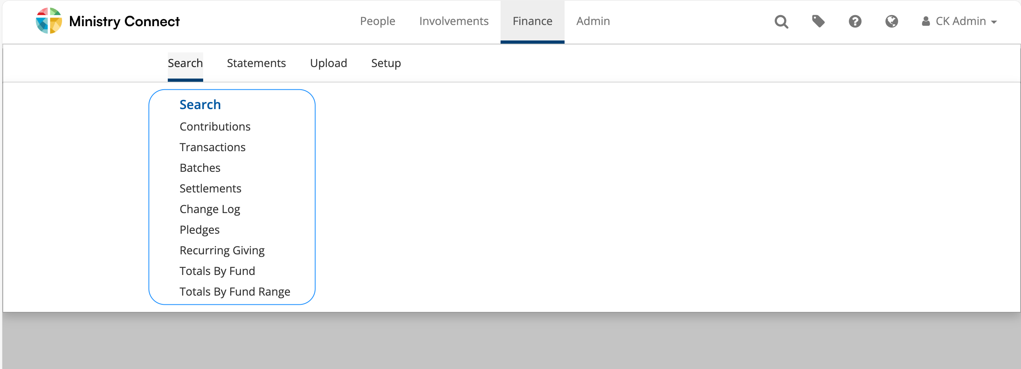Click the Ministry Connect logo
The height and width of the screenshot is (369, 1021).
click(x=108, y=21)
